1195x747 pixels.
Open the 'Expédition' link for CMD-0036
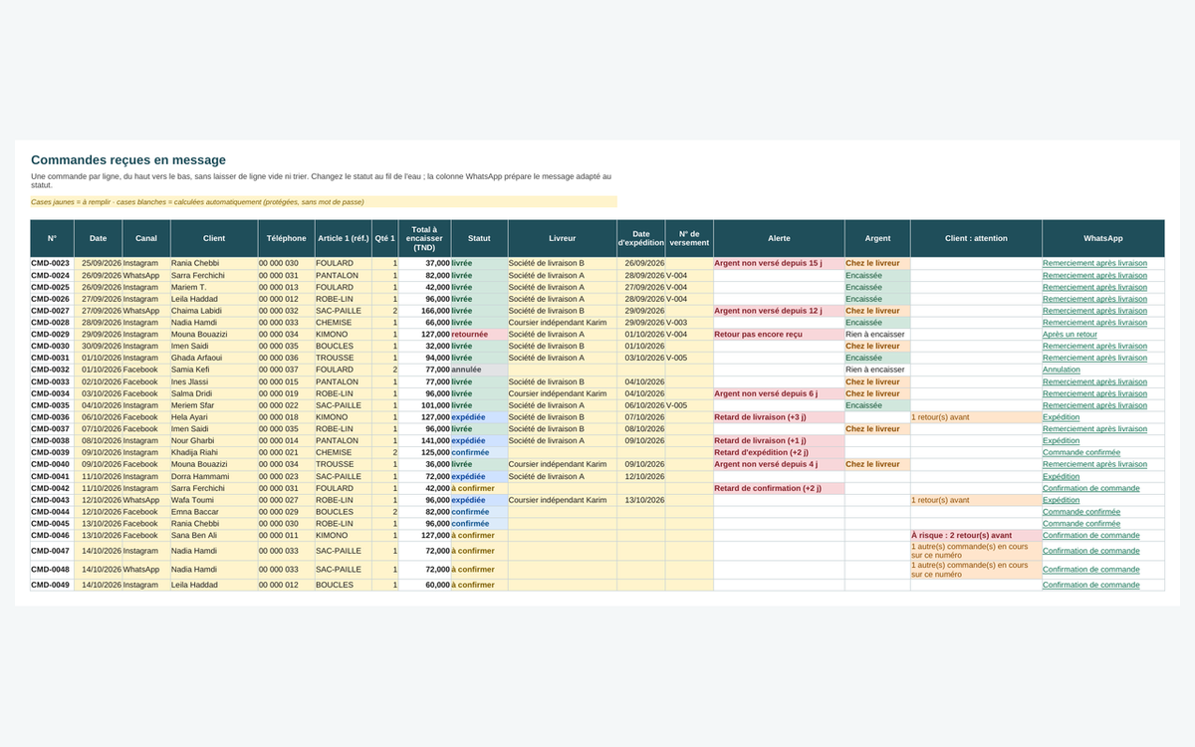(x=1061, y=417)
